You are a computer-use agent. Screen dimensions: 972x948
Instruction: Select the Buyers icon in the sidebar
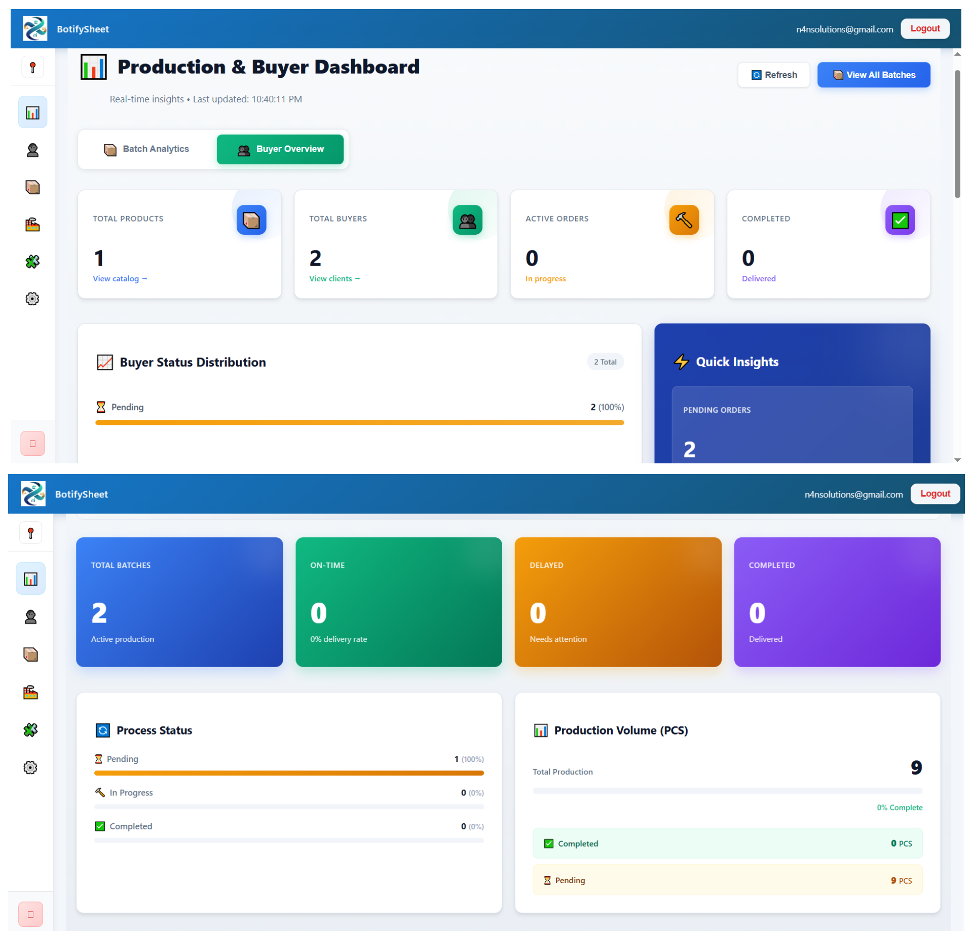(x=32, y=150)
